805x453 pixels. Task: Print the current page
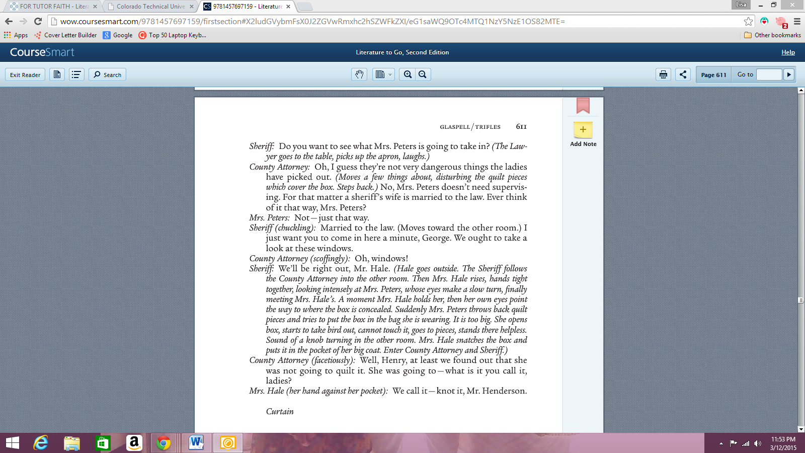(x=664, y=74)
